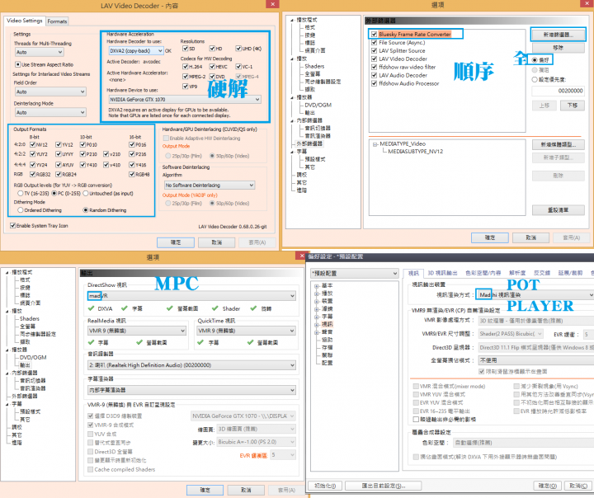Click the 確定(O) button in PotPlayer preferences
Viewport: 594px width, 498px height.
click(548, 486)
